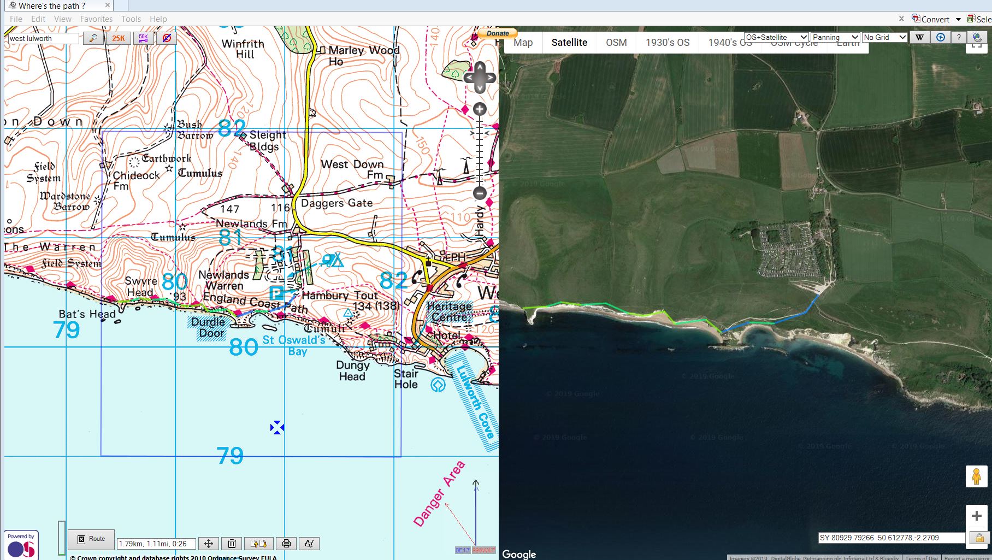Open the 25K scale map view
The height and width of the screenshot is (560, 992).
pos(117,38)
